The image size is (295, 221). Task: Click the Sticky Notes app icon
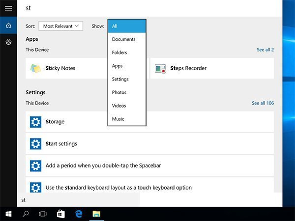[x=35, y=68]
